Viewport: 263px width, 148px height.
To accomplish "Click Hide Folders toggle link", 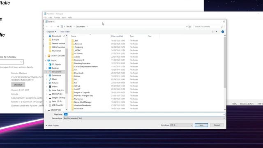I will 52,125.
